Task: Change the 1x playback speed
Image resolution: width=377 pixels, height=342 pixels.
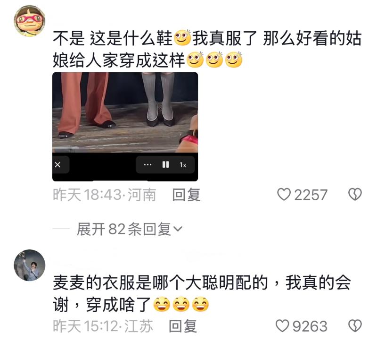Action: tap(183, 165)
